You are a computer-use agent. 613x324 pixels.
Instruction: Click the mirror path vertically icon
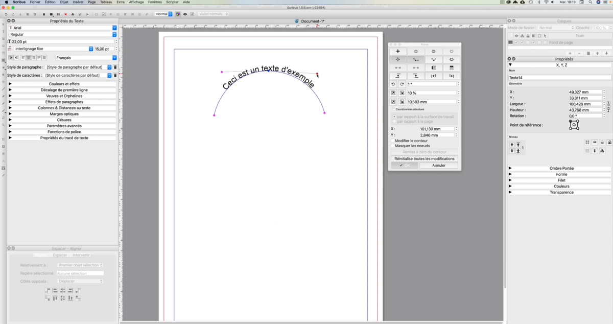[452, 67]
